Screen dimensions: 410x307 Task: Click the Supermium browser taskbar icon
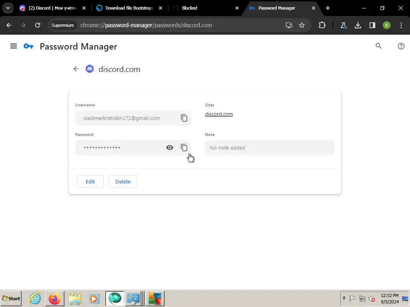tap(115, 298)
